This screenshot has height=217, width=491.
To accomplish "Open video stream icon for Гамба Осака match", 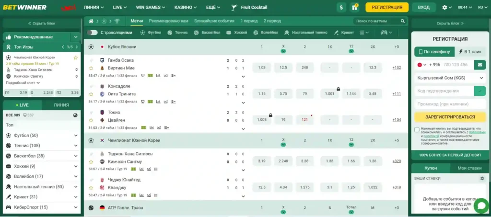I will (143, 75).
